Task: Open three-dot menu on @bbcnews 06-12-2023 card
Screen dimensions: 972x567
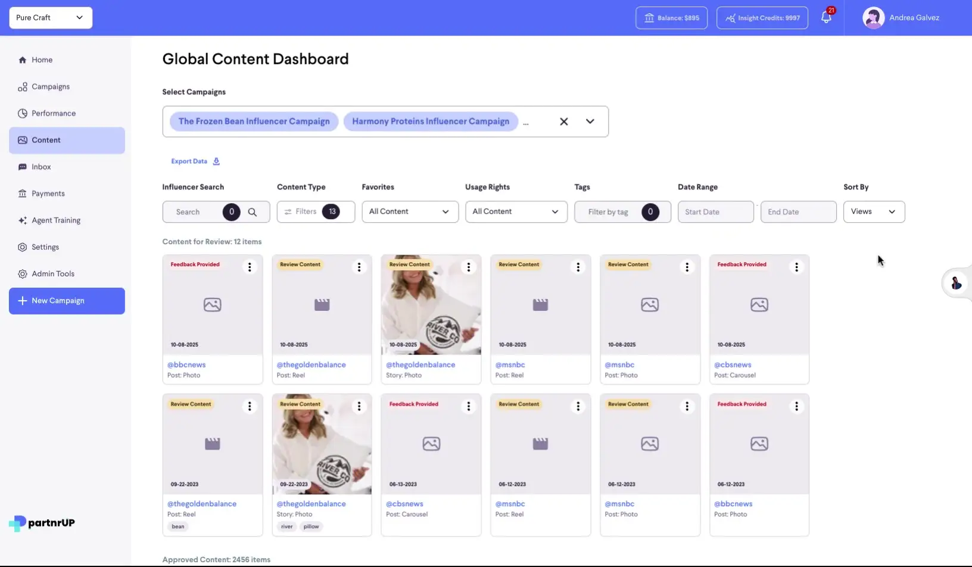Action: click(796, 406)
